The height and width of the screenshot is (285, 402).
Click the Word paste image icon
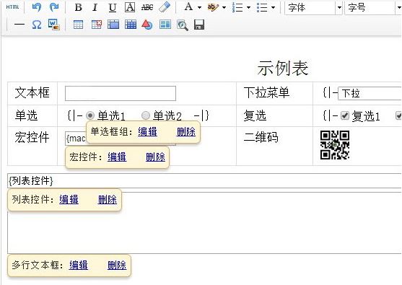click(x=54, y=25)
